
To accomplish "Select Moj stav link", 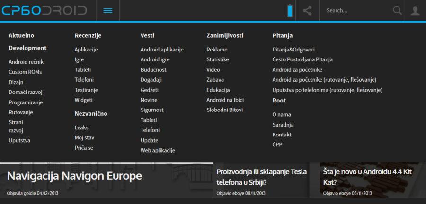I will 85,137.
